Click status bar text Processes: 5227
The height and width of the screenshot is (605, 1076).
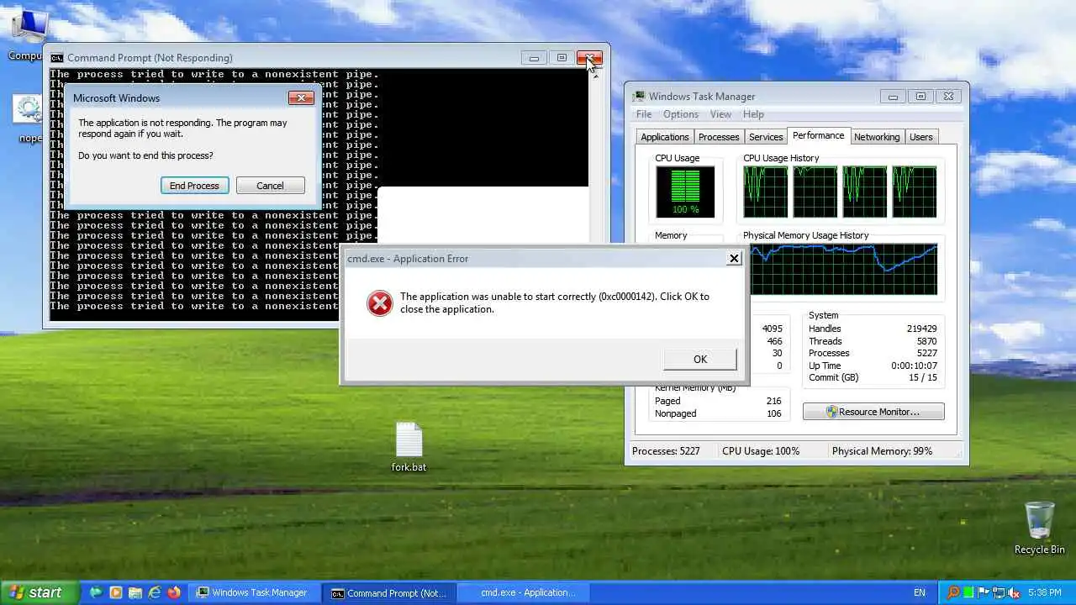click(666, 451)
